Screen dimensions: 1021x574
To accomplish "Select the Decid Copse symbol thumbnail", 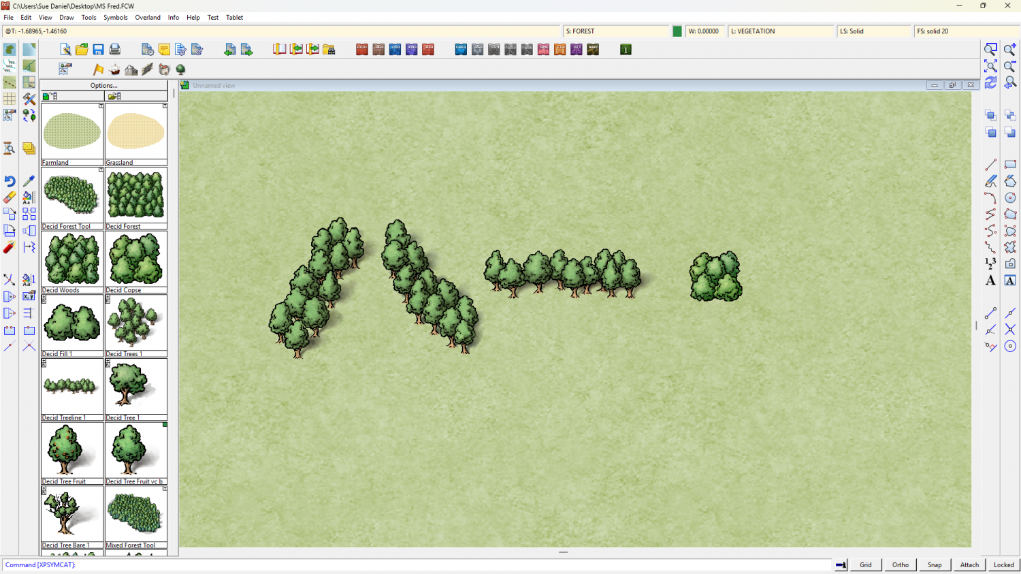I will pyautogui.click(x=135, y=259).
